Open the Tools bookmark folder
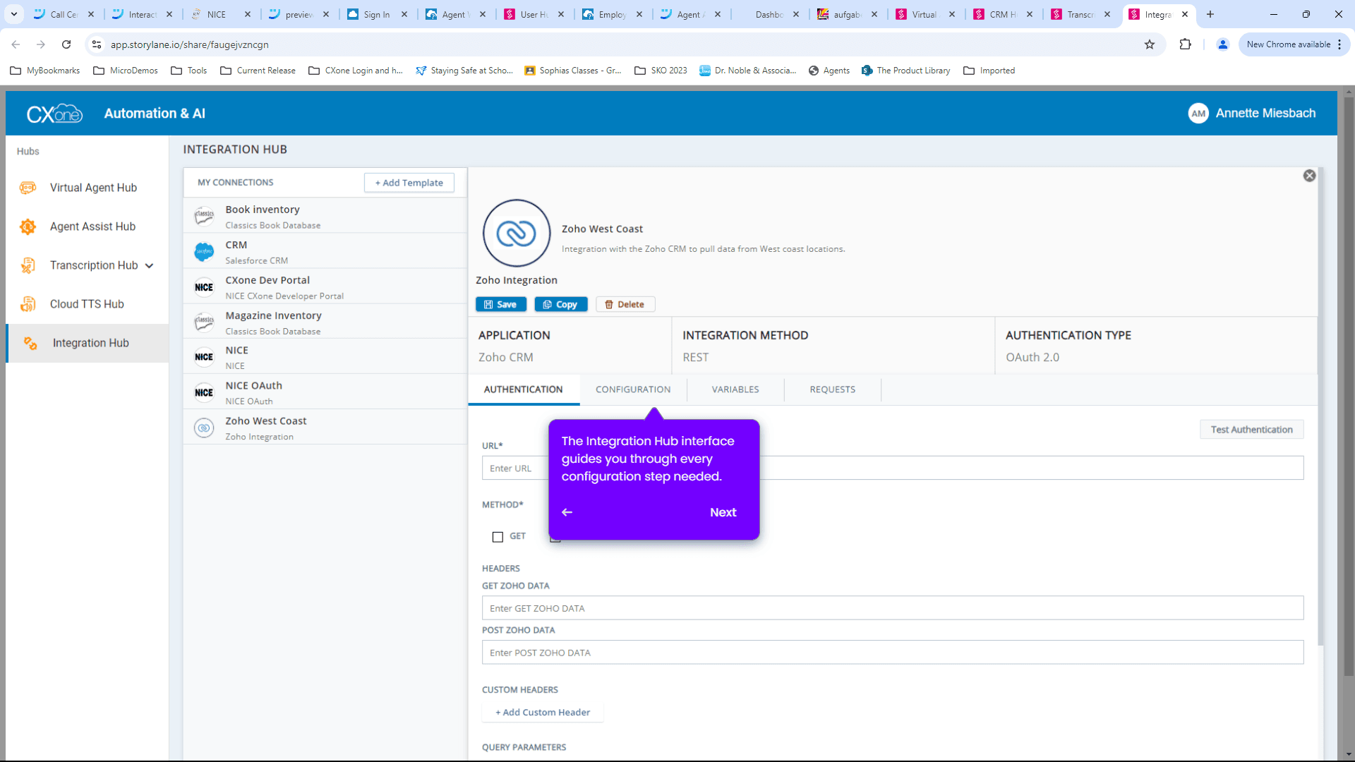This screenshot has height=762, width=1355. (x=189, y=71)
